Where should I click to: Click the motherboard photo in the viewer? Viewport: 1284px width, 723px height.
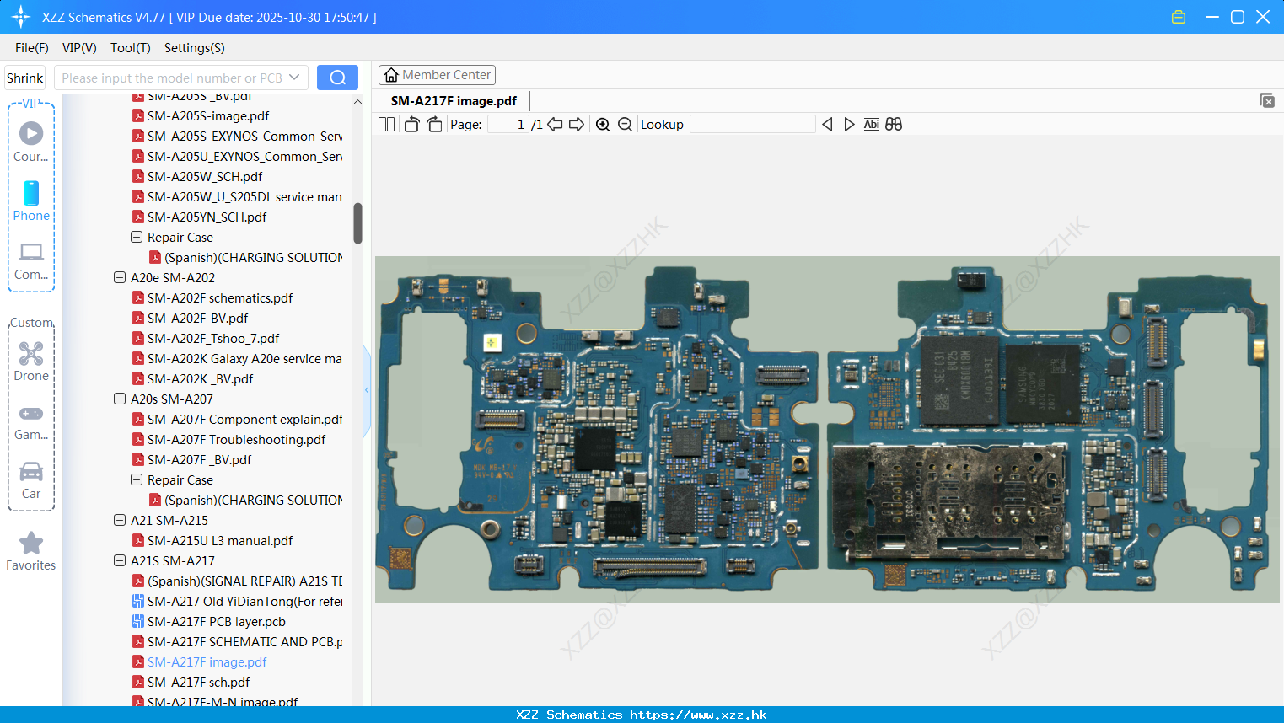(x=827, y=430)
